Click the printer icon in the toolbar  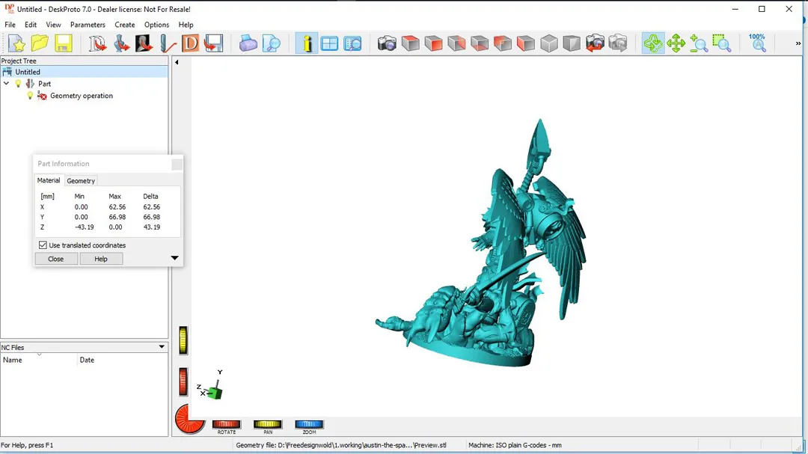248,44
